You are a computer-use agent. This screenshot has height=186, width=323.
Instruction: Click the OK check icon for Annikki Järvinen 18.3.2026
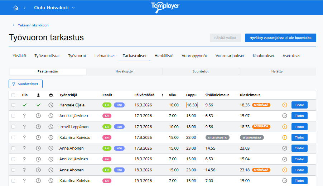tap(284, 159)
